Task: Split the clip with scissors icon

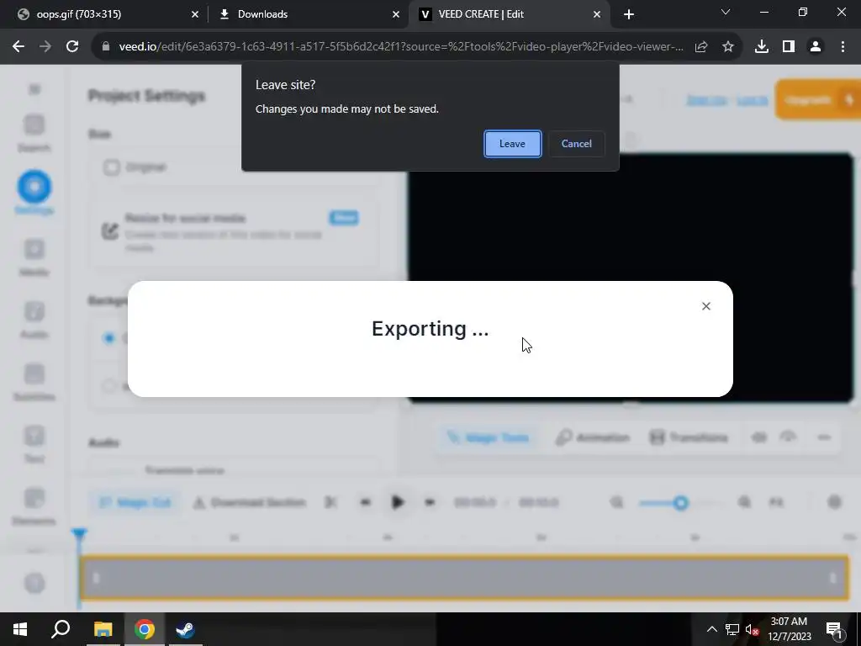Action: [x=330, y=502]
